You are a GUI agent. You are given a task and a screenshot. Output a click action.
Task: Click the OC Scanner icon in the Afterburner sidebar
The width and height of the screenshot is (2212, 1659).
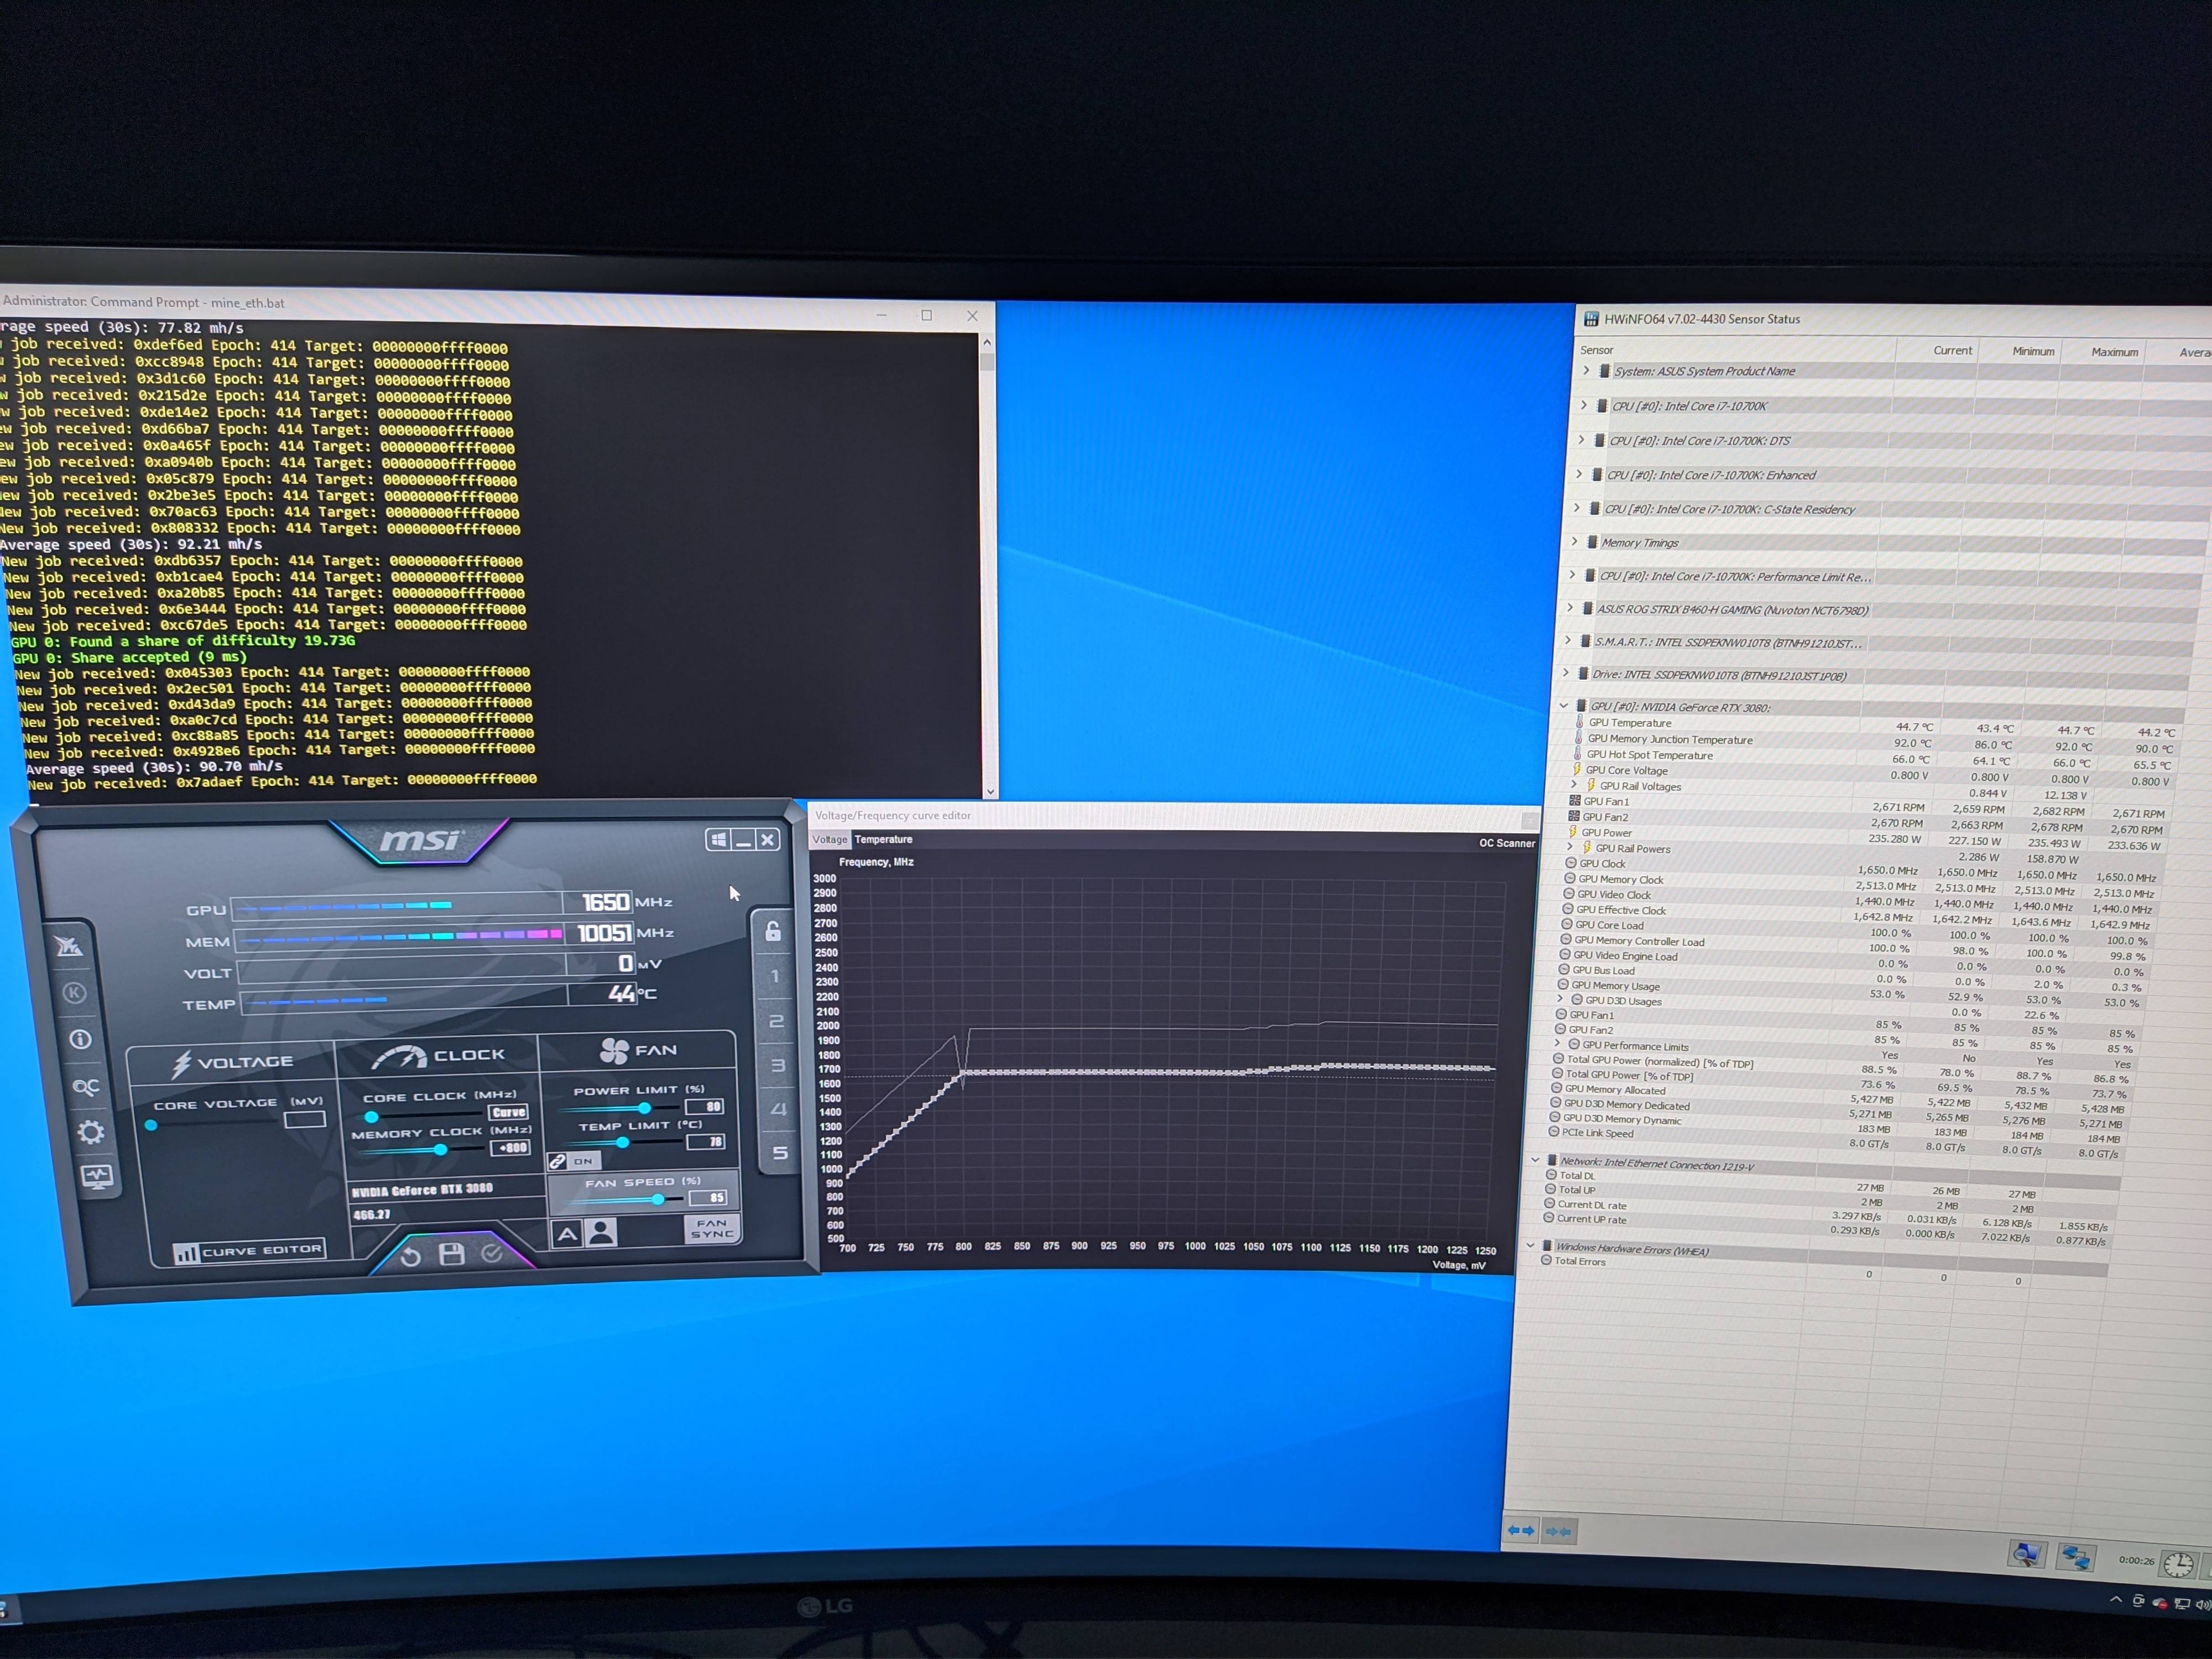86,1086
